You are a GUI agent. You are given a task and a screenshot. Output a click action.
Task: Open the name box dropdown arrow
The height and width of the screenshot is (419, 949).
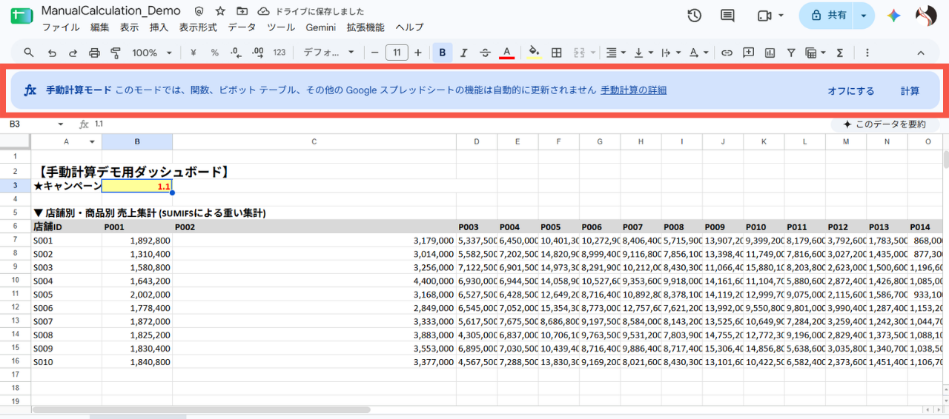60,124
